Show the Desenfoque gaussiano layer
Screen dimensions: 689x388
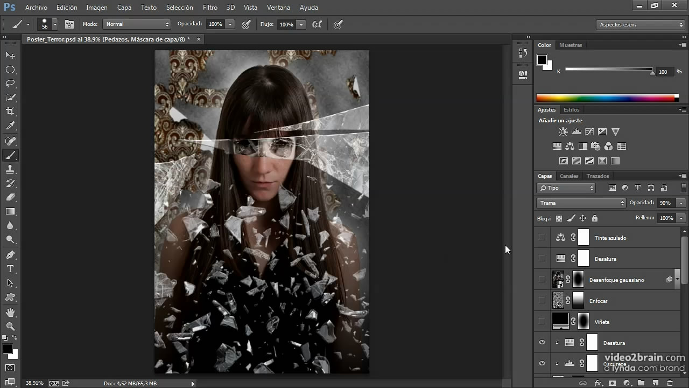542,279
